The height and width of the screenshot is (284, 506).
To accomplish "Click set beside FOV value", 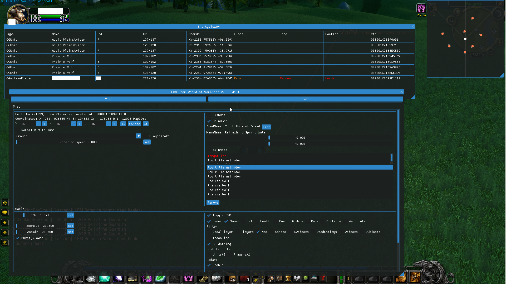I will (71, 215).
